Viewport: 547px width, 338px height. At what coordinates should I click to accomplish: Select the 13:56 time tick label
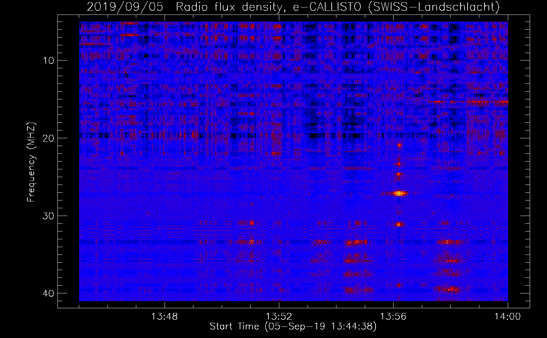[393, 317]
